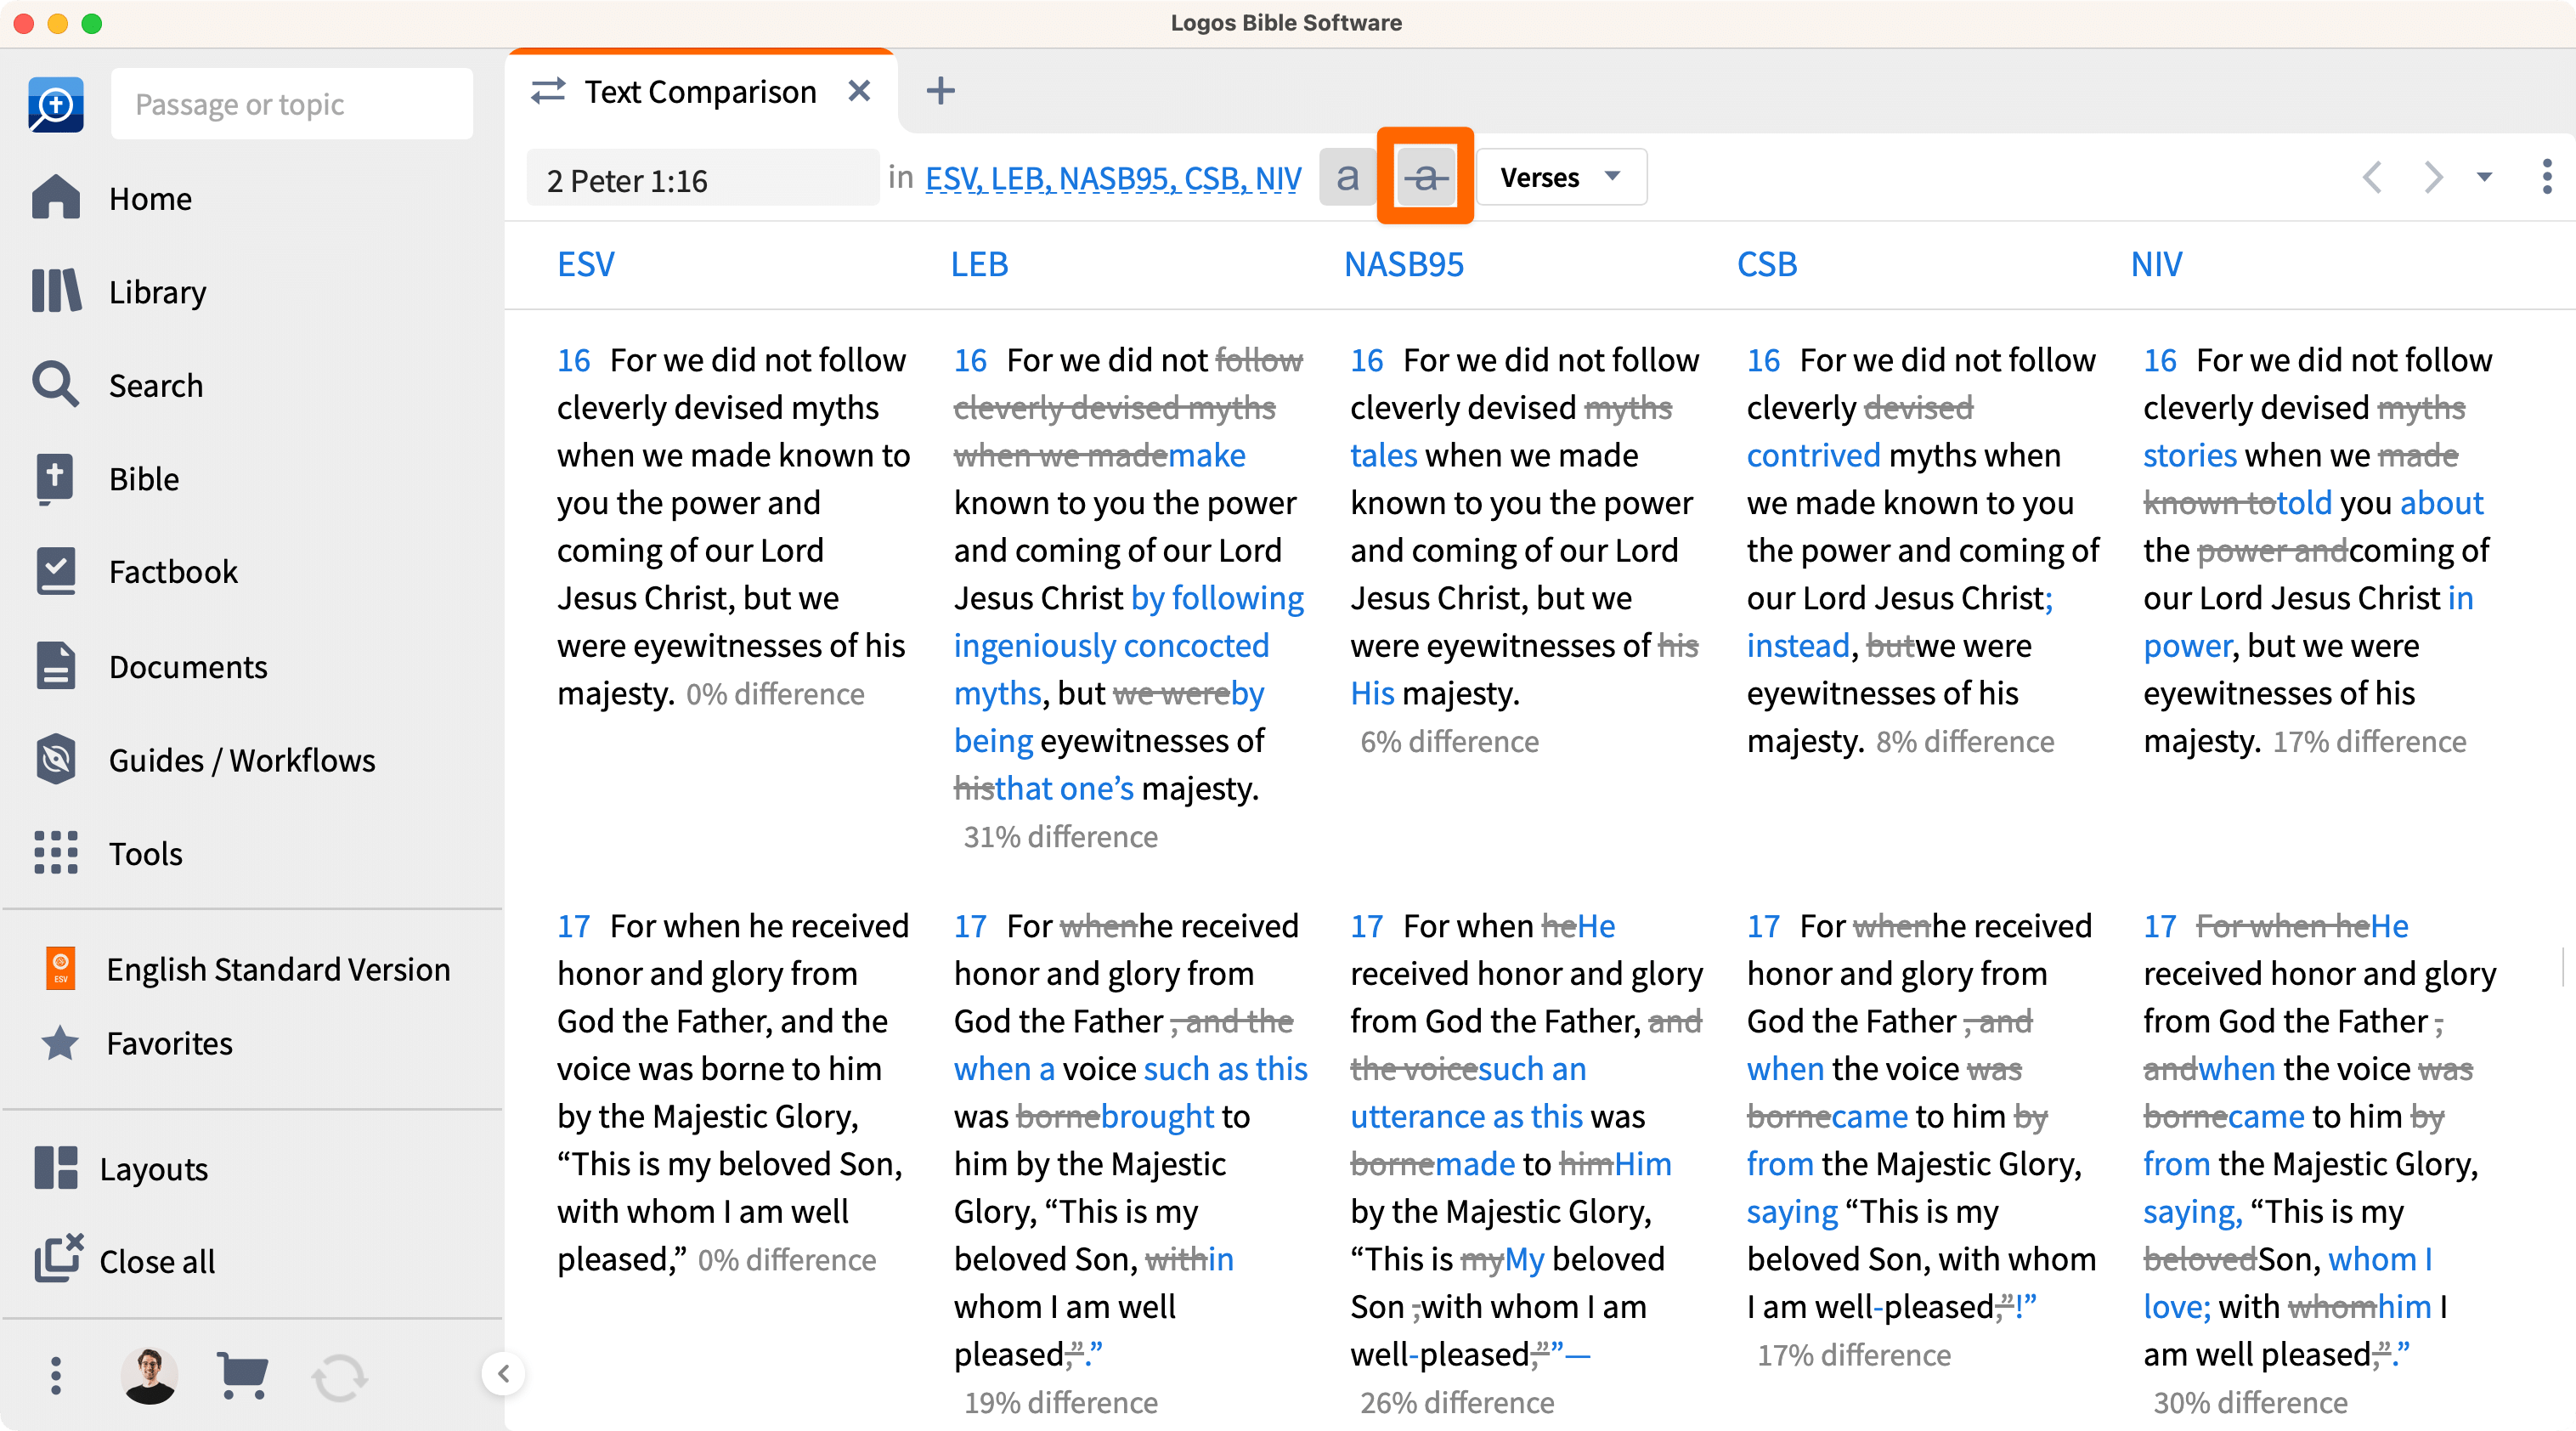
Task: Open the navigation history dropdown arrow
Action: (x=2485, y=177)
